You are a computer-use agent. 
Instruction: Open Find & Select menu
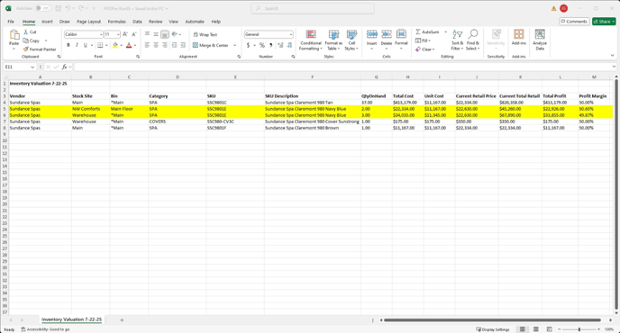point(473,40)
